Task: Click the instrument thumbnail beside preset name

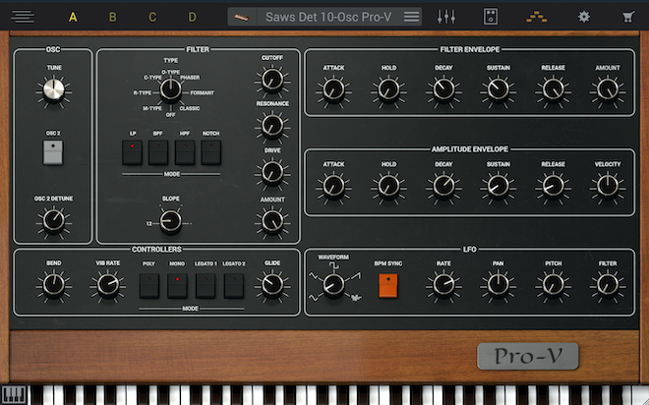Action: (x=245, y=17)
